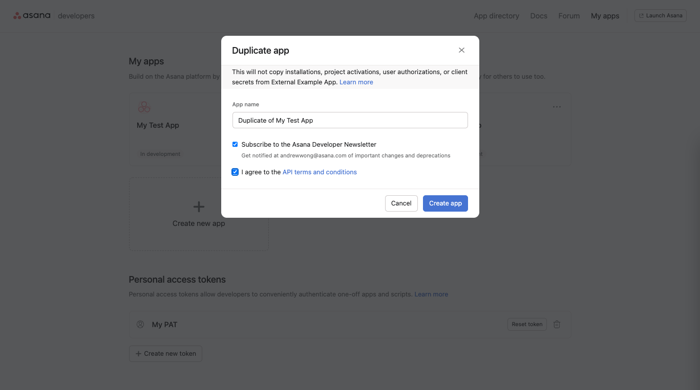Click the My Test App logo icon
The width and height of the screenshot is (700, 390).
click(x=144, y=107)
